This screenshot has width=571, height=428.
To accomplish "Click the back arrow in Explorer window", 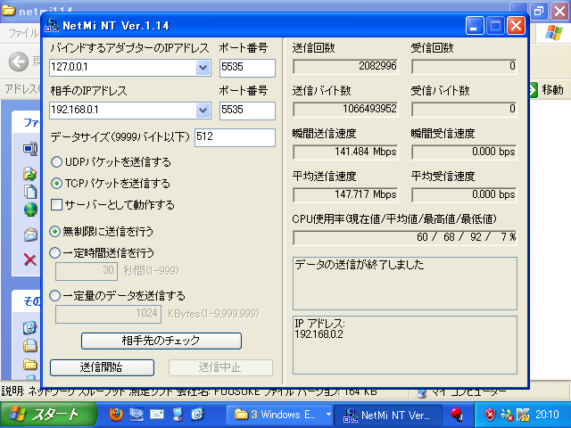I will pyautogui.click(x=18, y=62).
